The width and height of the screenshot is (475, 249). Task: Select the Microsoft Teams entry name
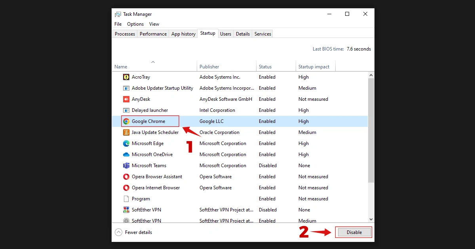149,166
